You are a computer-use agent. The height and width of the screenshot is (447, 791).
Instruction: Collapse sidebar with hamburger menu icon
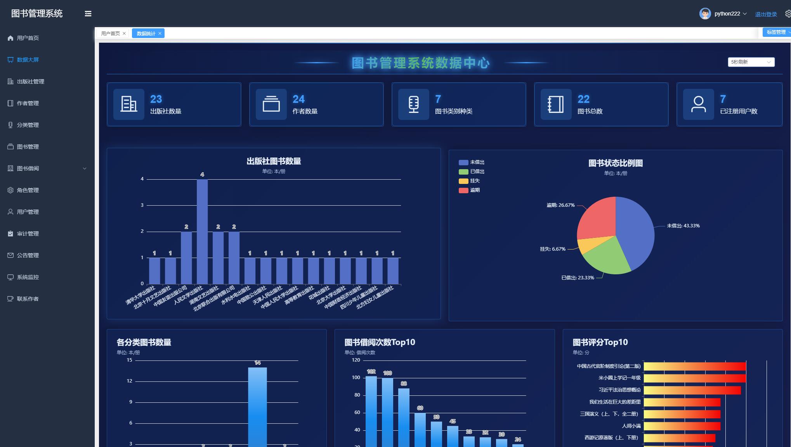click(88, 14)
